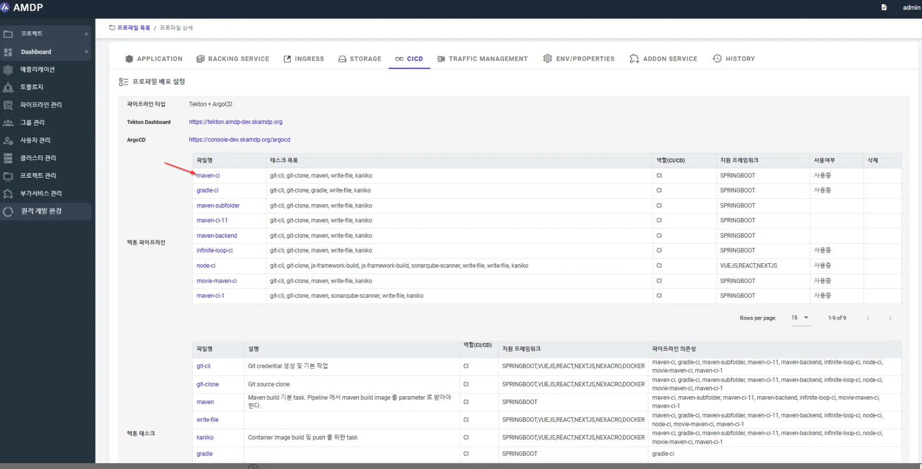Open the infinite-loop-ci pipeline link
The width and height of the screenshot is (922, 469).
tap(214, 250)
